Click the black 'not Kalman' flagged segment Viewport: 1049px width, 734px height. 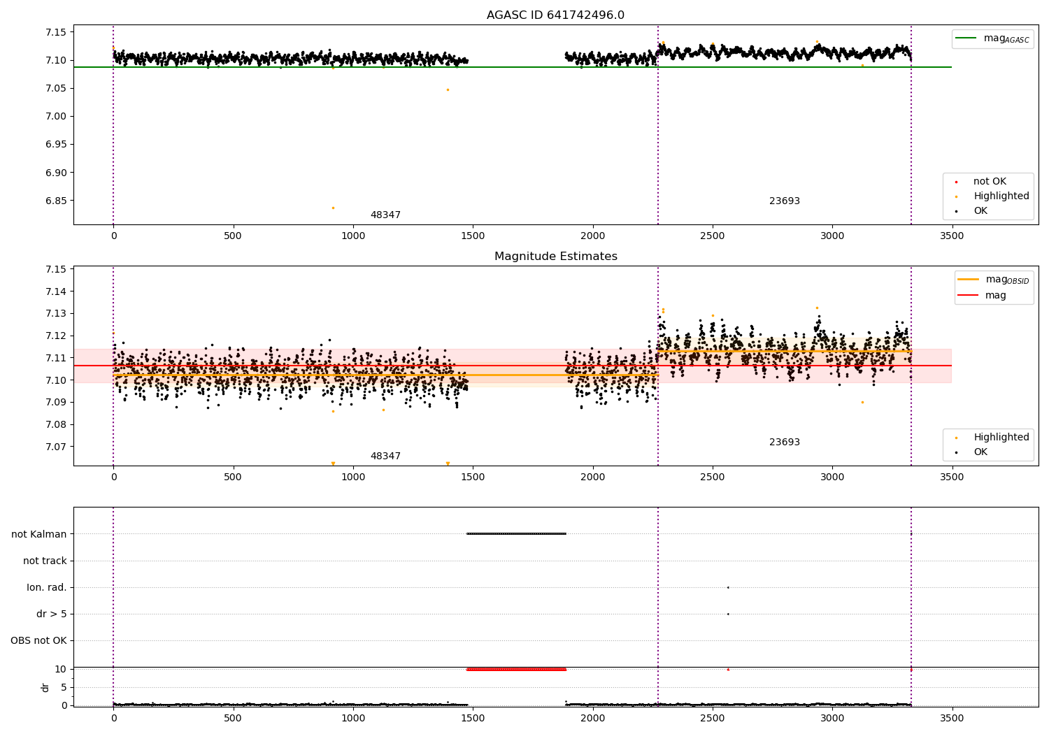(516, 534)
